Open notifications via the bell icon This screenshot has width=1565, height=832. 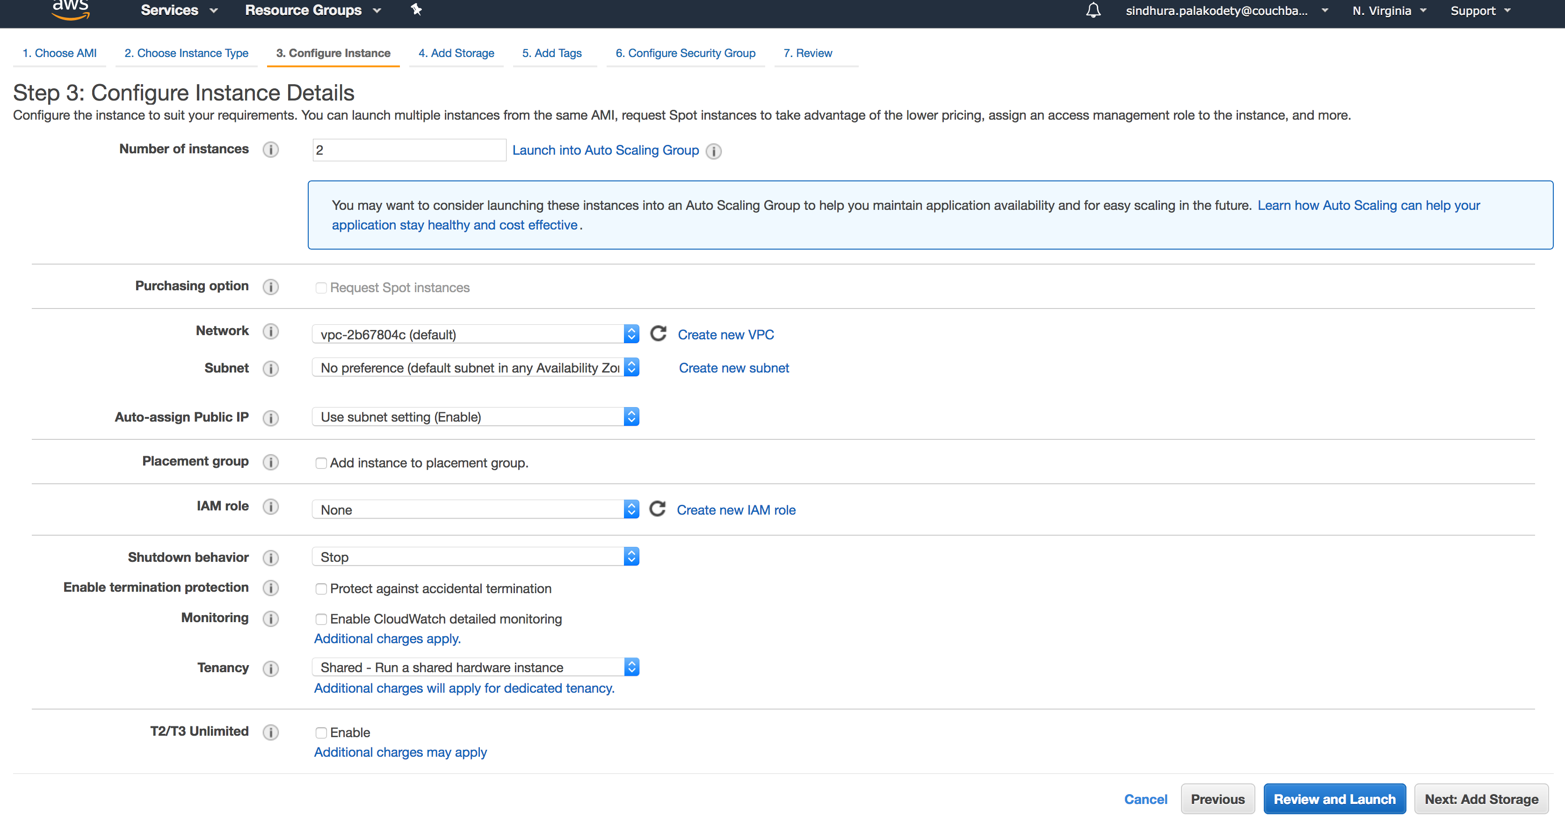(1093, 10)
